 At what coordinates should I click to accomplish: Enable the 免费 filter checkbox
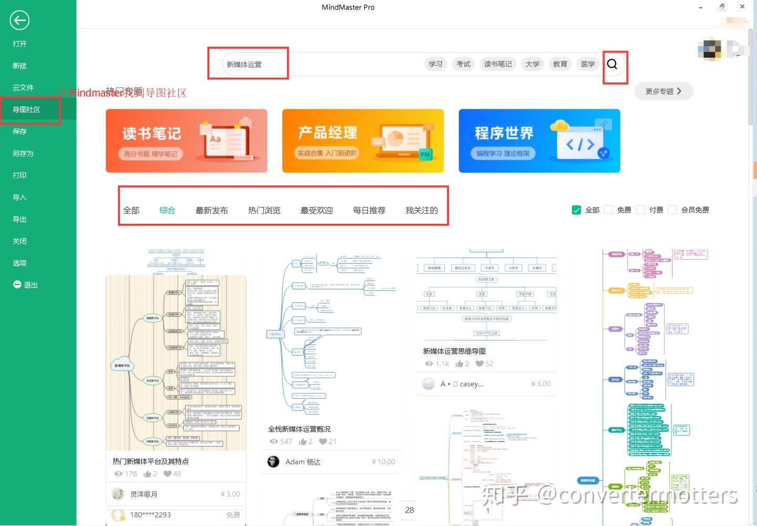click(x=609, y=210)
